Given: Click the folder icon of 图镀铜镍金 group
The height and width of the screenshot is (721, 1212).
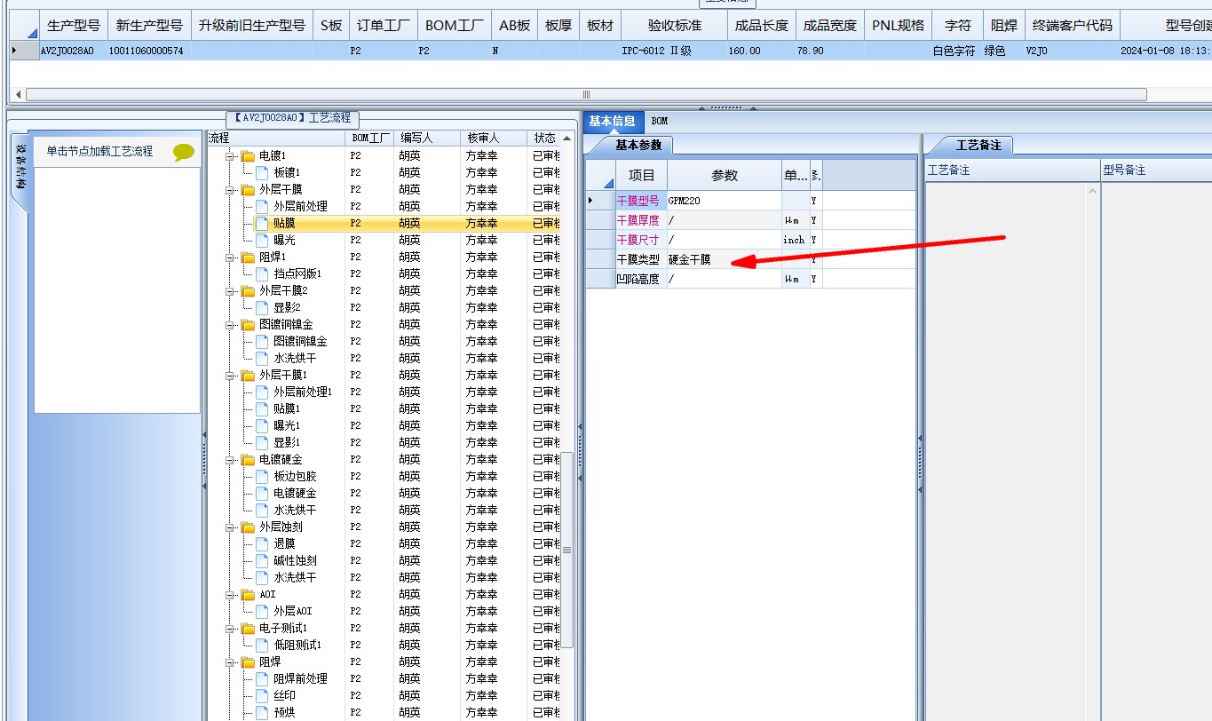Looking at the screenshot, I should point(248,324).
